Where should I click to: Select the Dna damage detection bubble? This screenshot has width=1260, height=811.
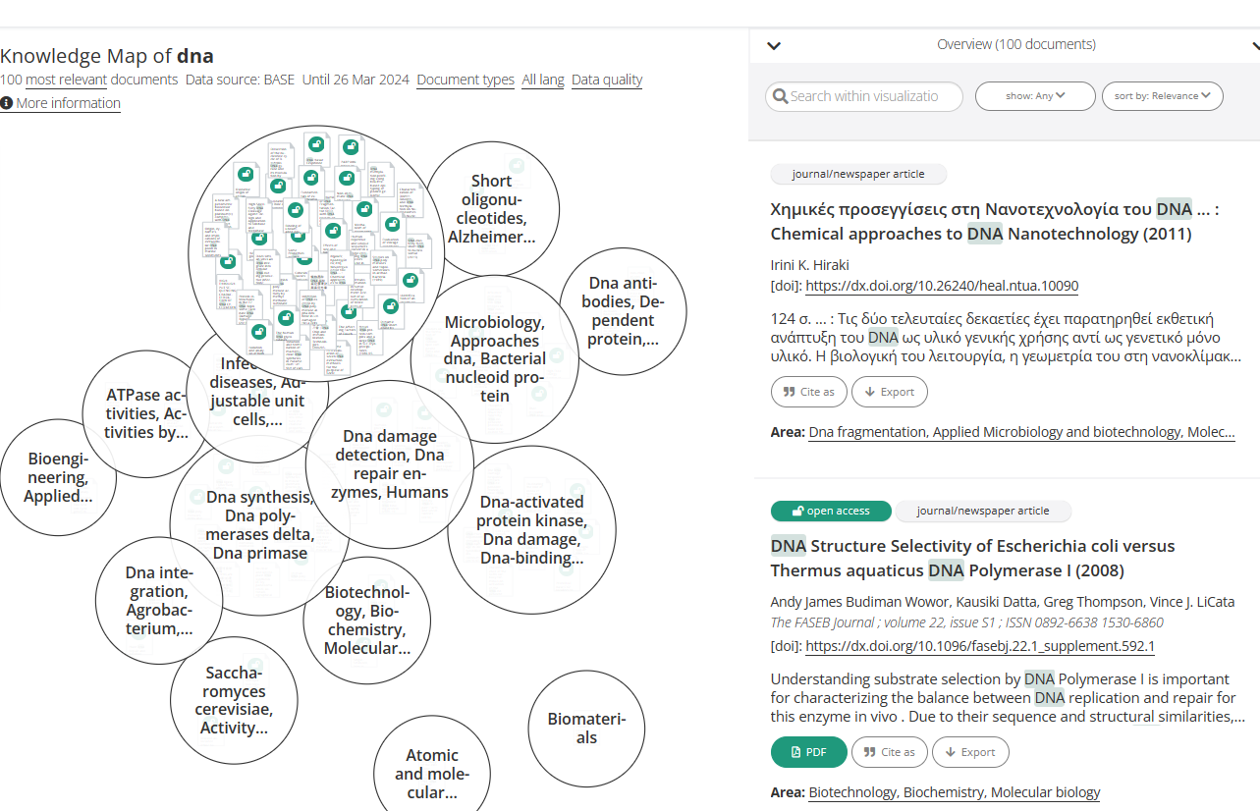click(391, 463)
